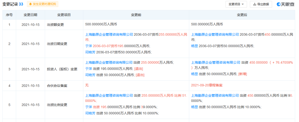Open 于洋 link in 出资日期变更 row
The width and height of the screenshot is (299, 122).
(x=89, y=46)
